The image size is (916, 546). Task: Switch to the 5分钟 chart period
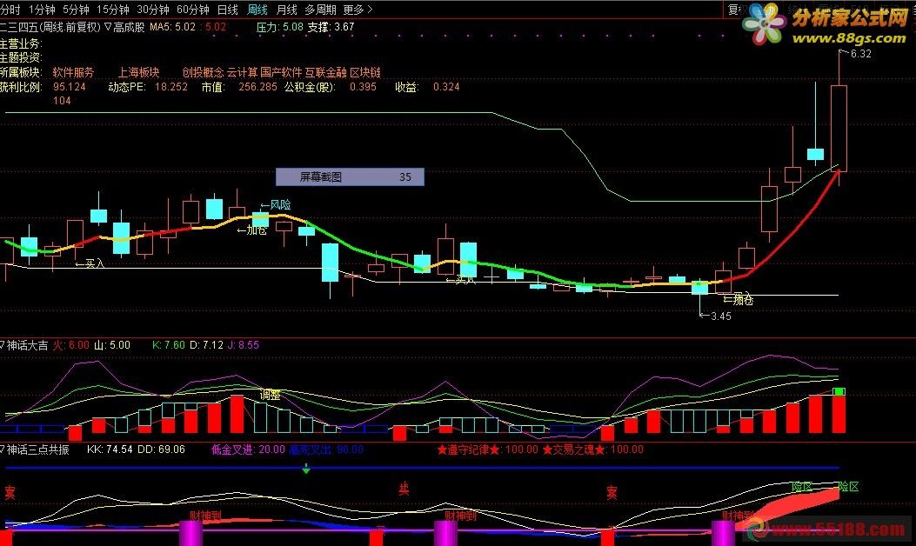[76, 10]
